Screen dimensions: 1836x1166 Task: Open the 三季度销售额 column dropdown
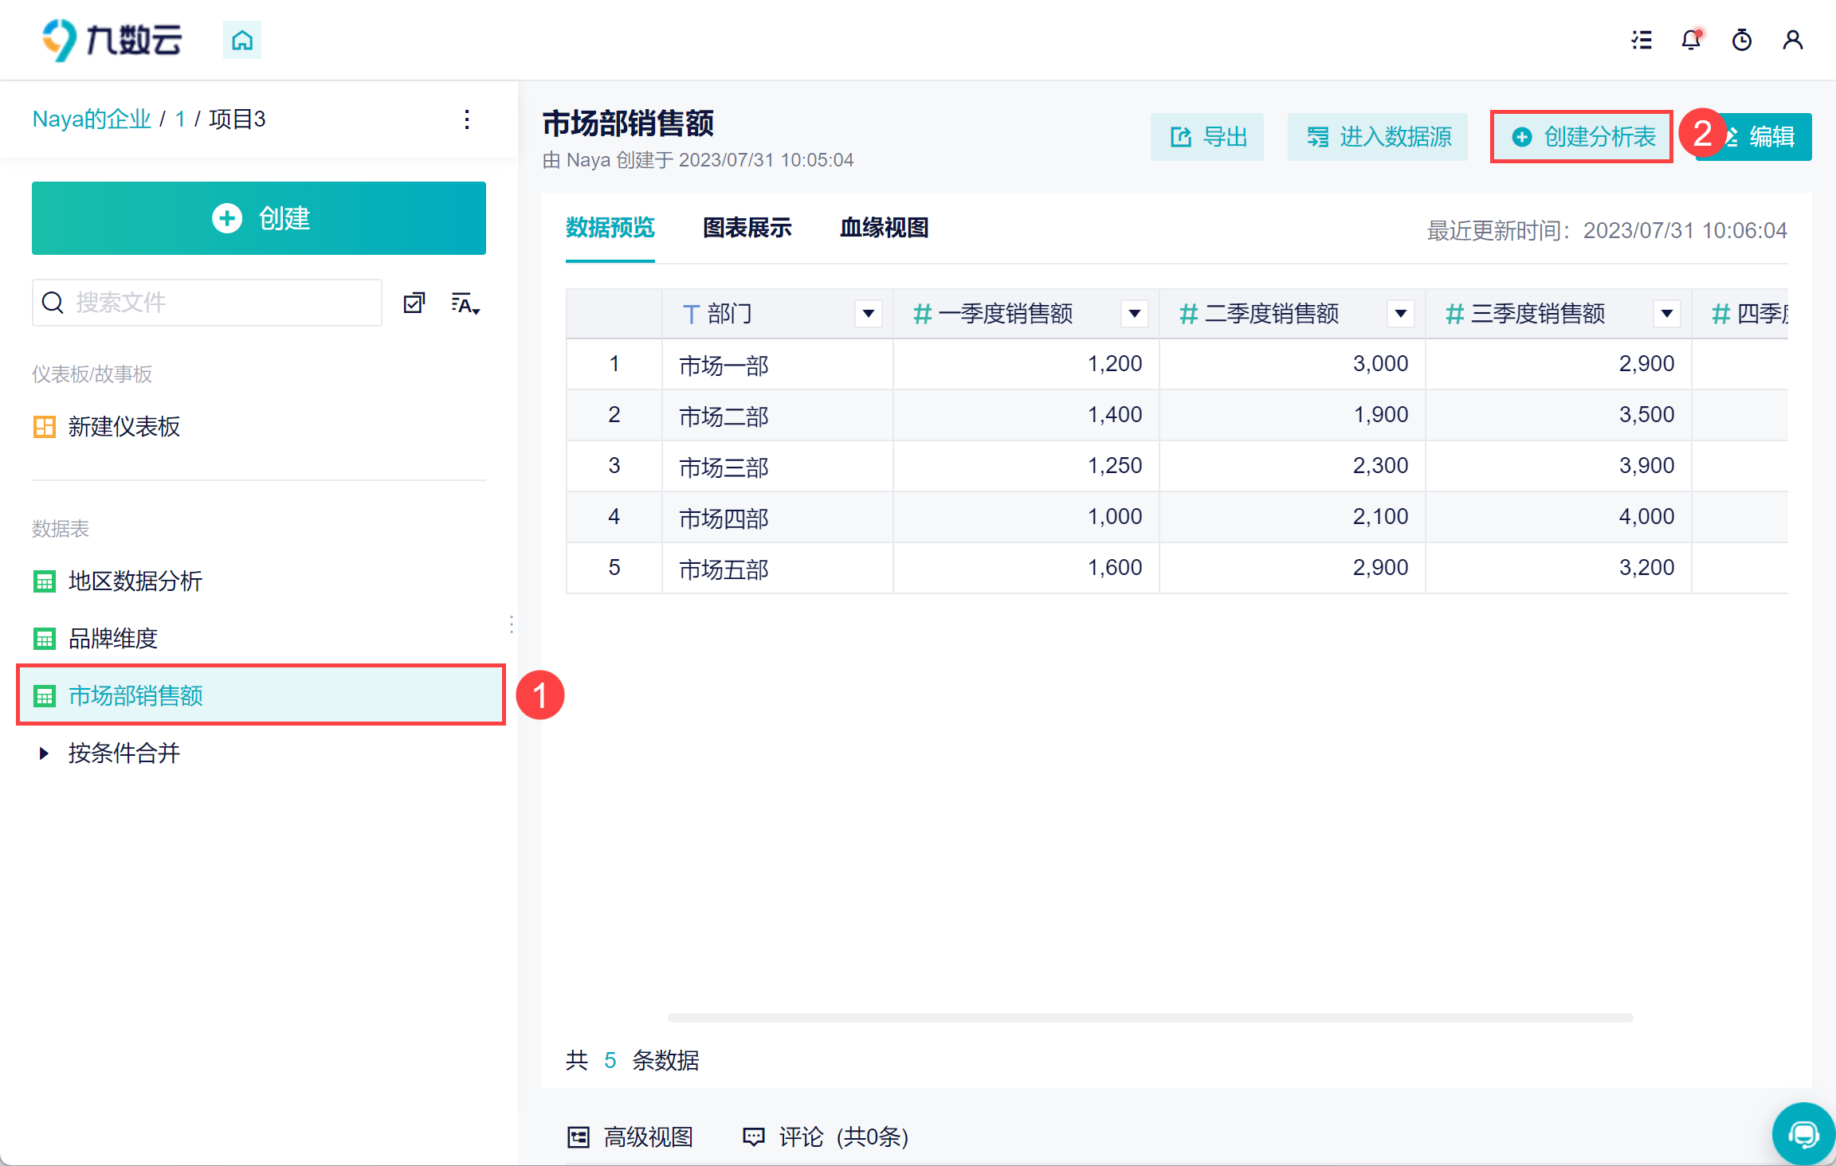point(1667,314)
